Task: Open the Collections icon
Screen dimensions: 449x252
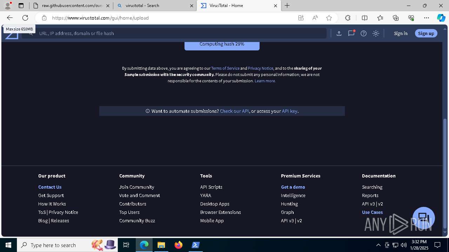Action: click(x=396, y=18)
